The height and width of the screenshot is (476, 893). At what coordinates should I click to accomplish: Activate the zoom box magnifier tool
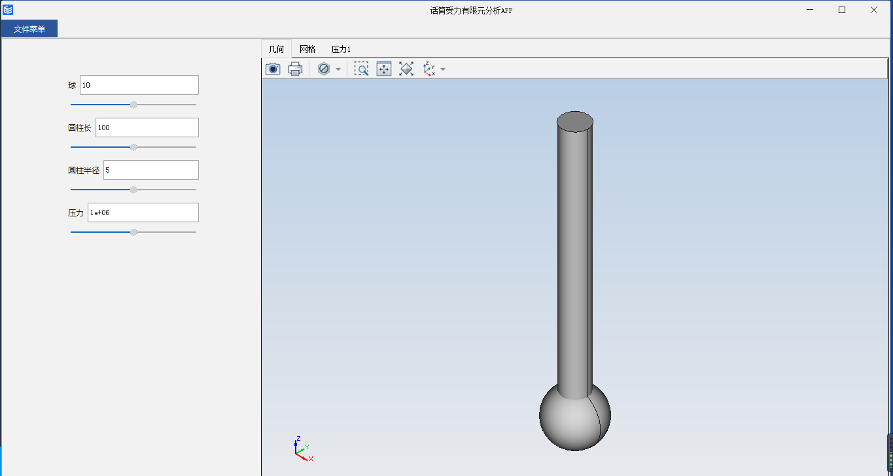361,69
